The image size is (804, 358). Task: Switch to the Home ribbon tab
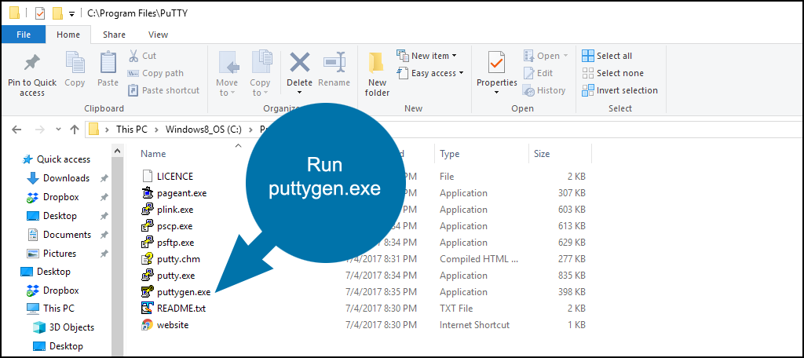tap(68, 35)
